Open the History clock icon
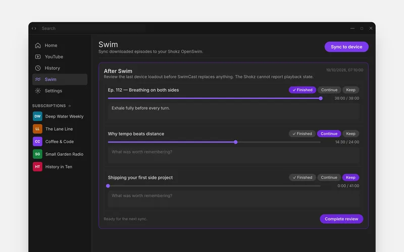 point(38,68)
